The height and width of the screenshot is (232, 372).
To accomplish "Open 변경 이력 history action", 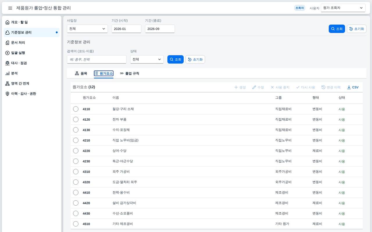I will point(331,87).
